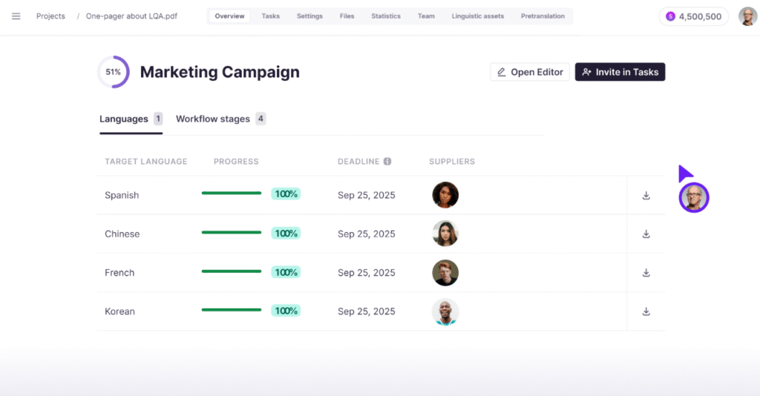Click the Spanish progress bar
The image size is (760, 396).
(232, 194)
